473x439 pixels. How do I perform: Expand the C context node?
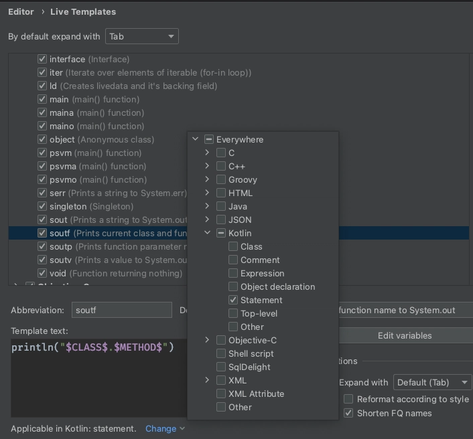pos(207,153)
